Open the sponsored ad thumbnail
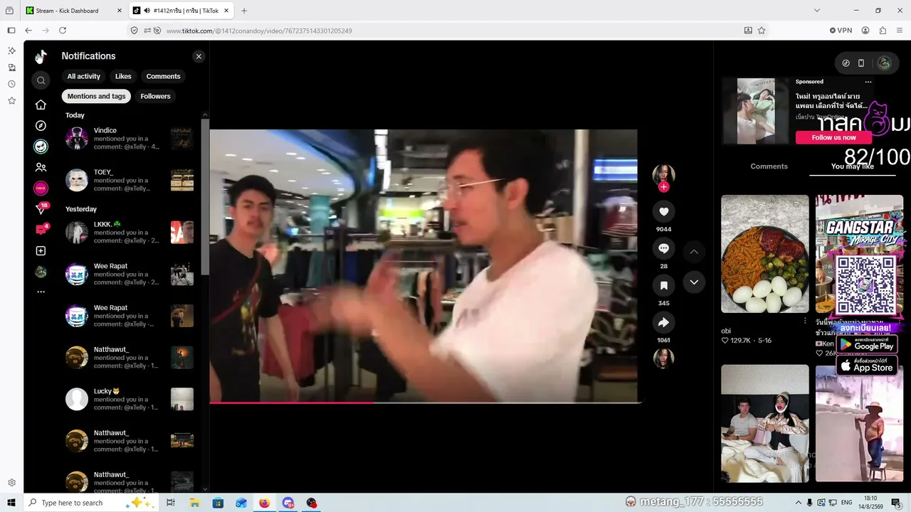 click(756, 111)
